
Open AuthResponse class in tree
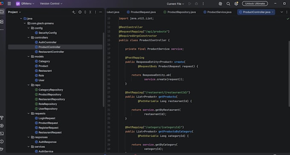tap(47, 142)
